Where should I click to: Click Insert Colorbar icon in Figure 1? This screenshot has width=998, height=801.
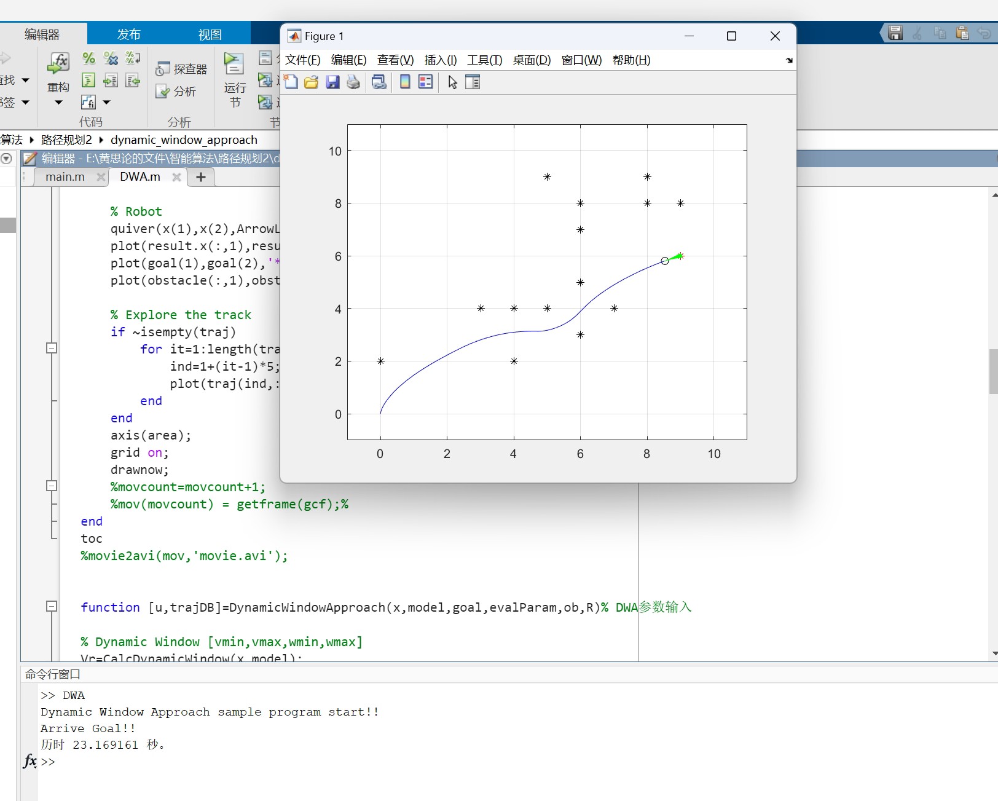coord(405,82)
